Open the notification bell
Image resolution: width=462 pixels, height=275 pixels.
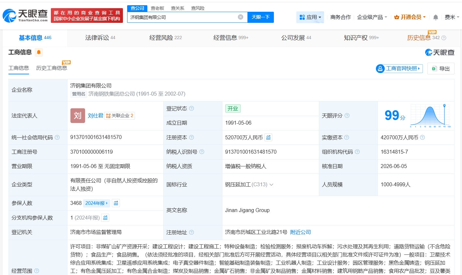pyautogui.click(x=436, y=17)
